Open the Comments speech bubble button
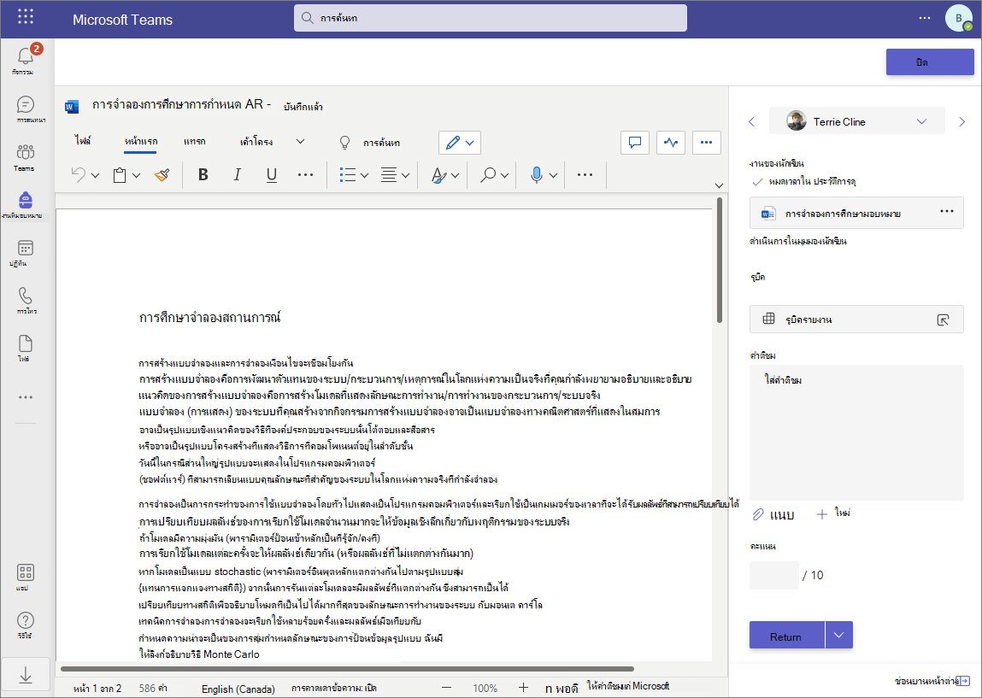 click(635, 142)
